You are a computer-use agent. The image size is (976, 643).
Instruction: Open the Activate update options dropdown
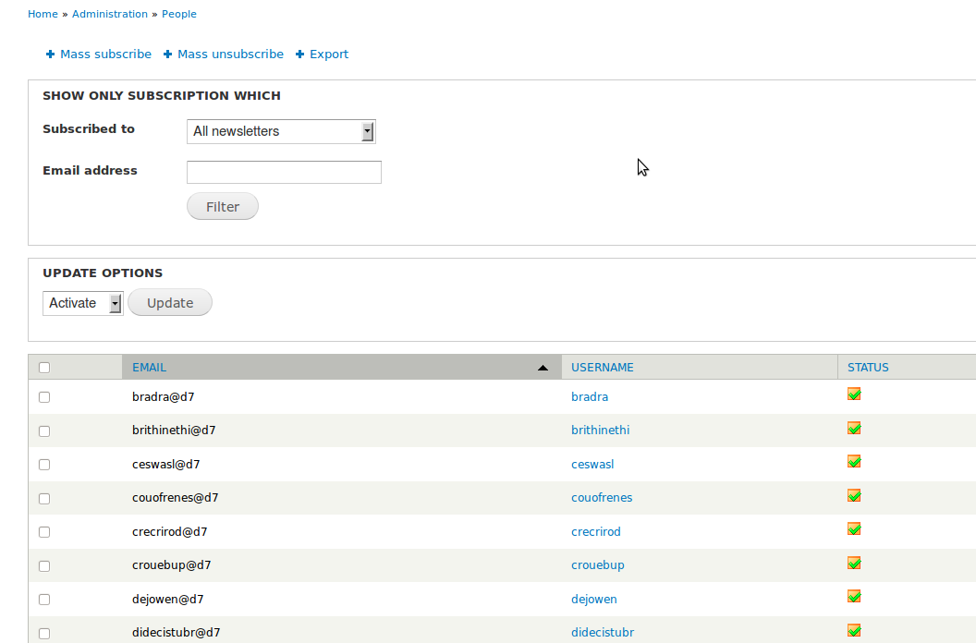pyautogui.click(x=83, y=303)
